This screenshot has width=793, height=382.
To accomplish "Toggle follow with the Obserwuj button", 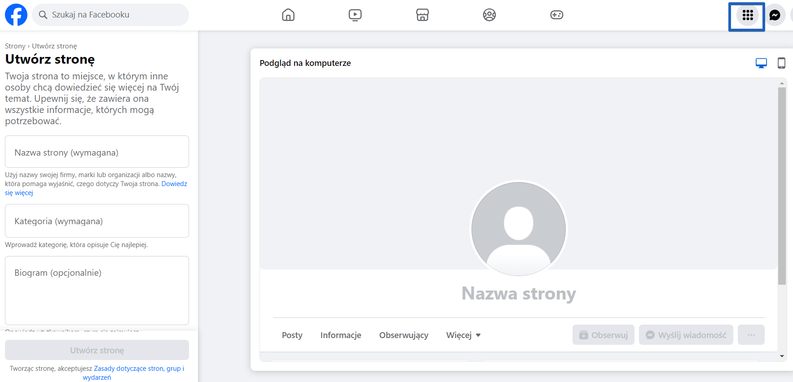I will click(603, 334).
